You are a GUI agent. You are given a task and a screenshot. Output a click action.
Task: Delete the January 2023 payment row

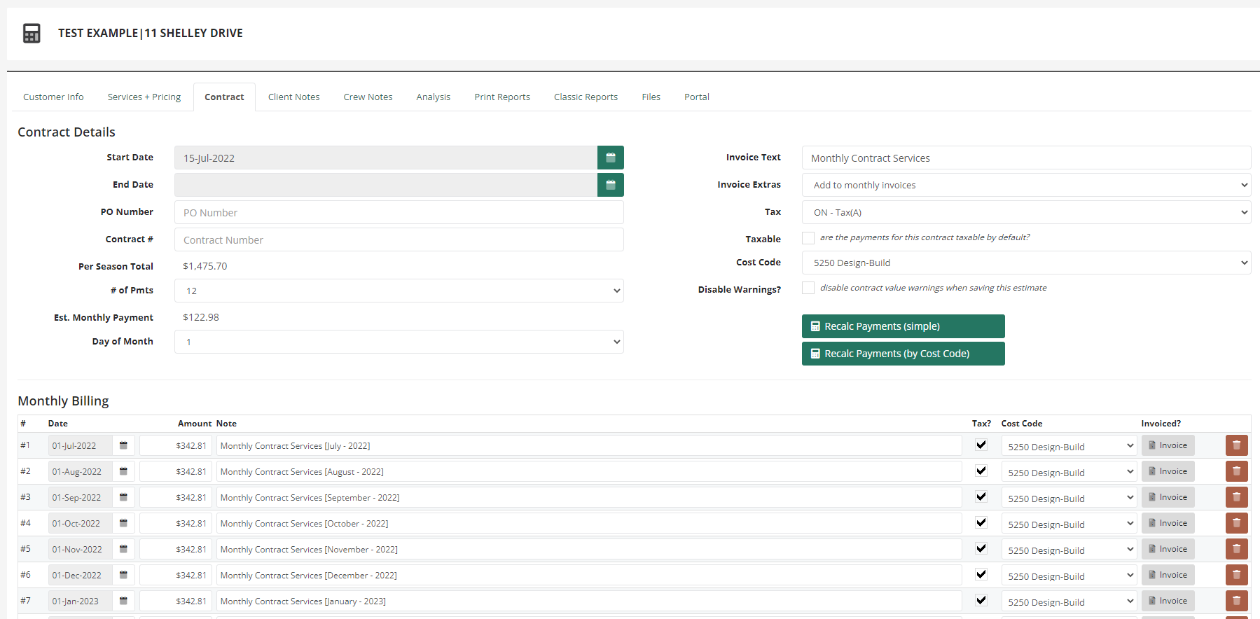(1236, 601)
